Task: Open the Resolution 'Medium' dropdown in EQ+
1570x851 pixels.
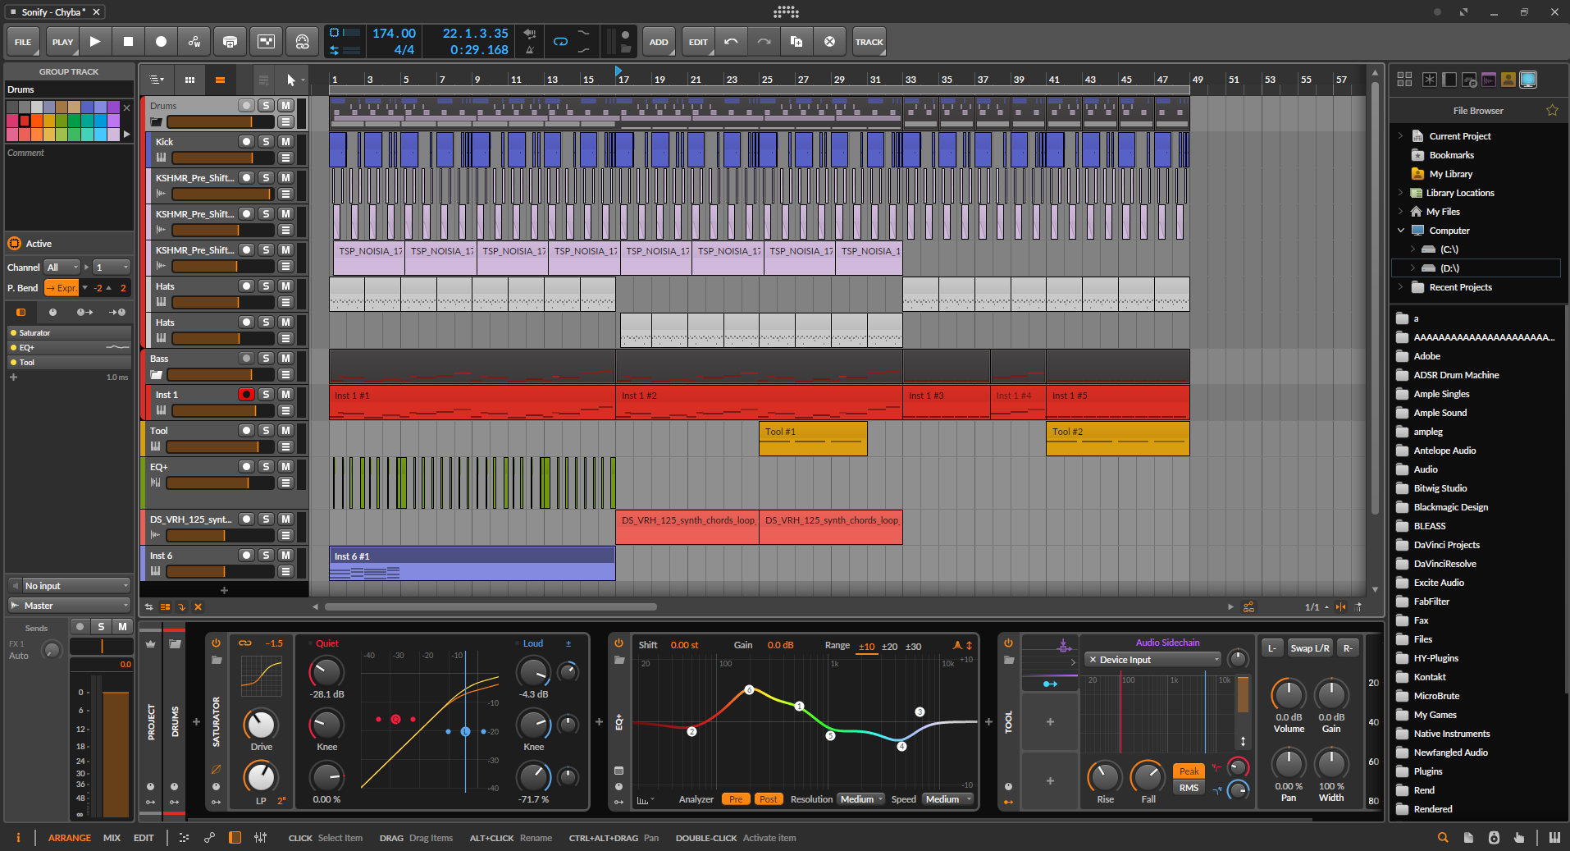Action: coord(860,798)
